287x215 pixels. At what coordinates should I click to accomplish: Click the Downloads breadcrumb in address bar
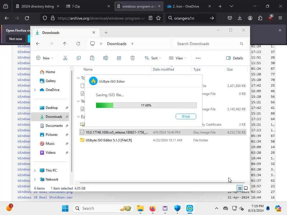click(117, 44)
